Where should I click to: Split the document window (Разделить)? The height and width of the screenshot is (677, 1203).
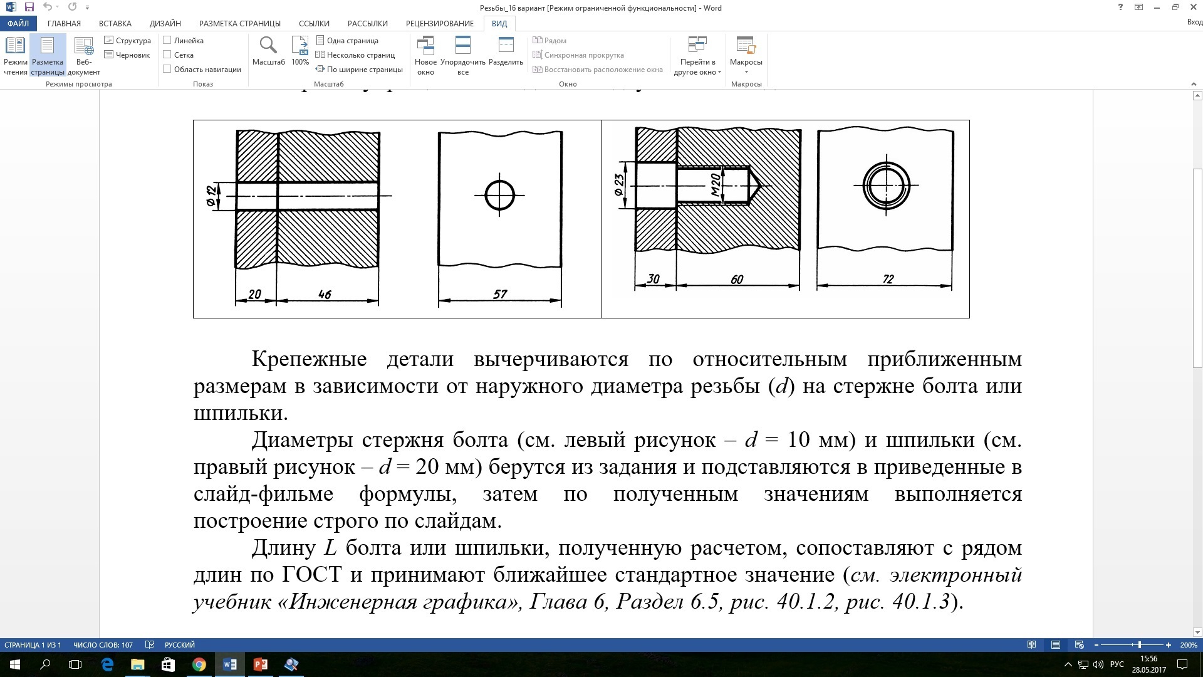pyautogui.click(x=506, y=50)
